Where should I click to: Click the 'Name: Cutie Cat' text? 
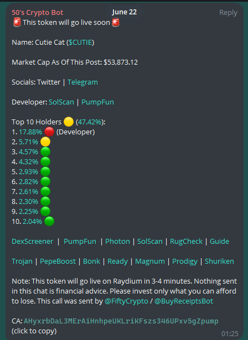click(x=38, y=42)
